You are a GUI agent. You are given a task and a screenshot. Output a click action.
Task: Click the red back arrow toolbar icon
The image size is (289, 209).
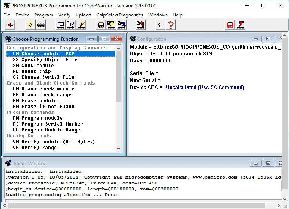coord(10,25)
